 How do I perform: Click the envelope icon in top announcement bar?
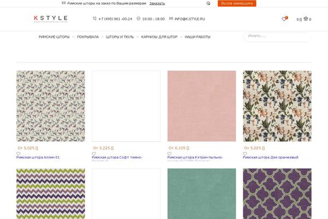click(x=64, y=3)
